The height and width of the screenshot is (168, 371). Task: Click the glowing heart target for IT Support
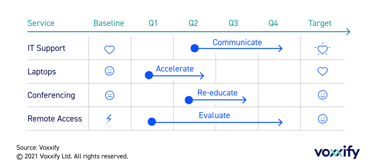322,49
